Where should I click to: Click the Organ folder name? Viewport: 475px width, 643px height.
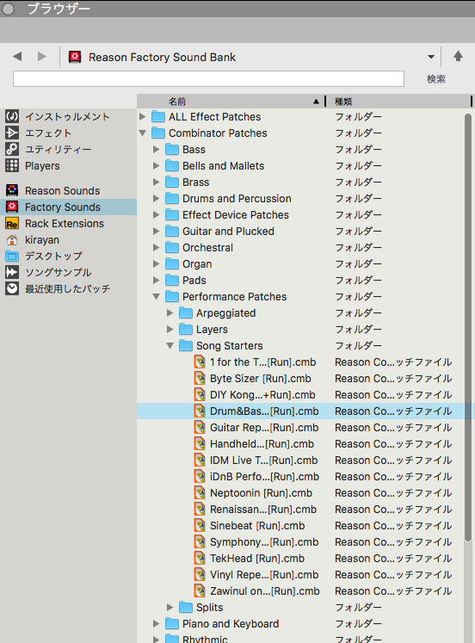[197, 264]
